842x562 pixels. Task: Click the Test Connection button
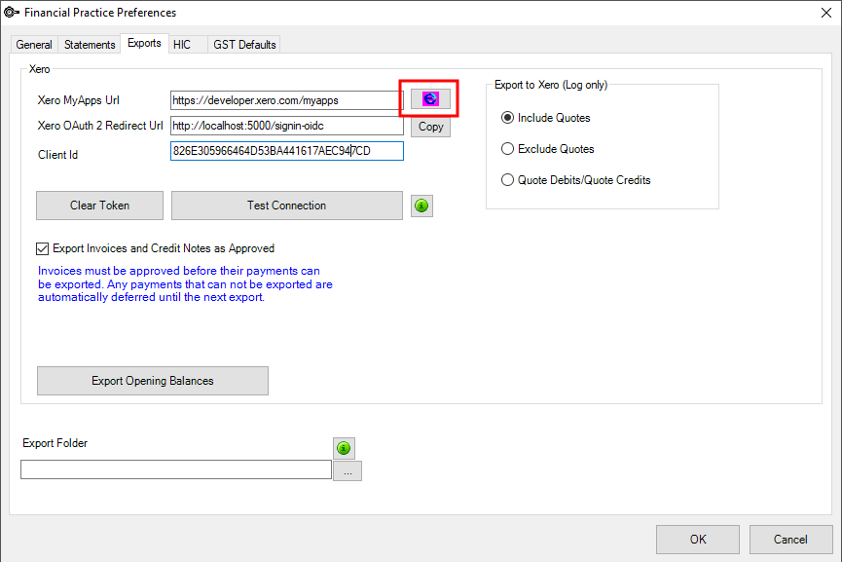pyautogui.click(x=287, y=206)
